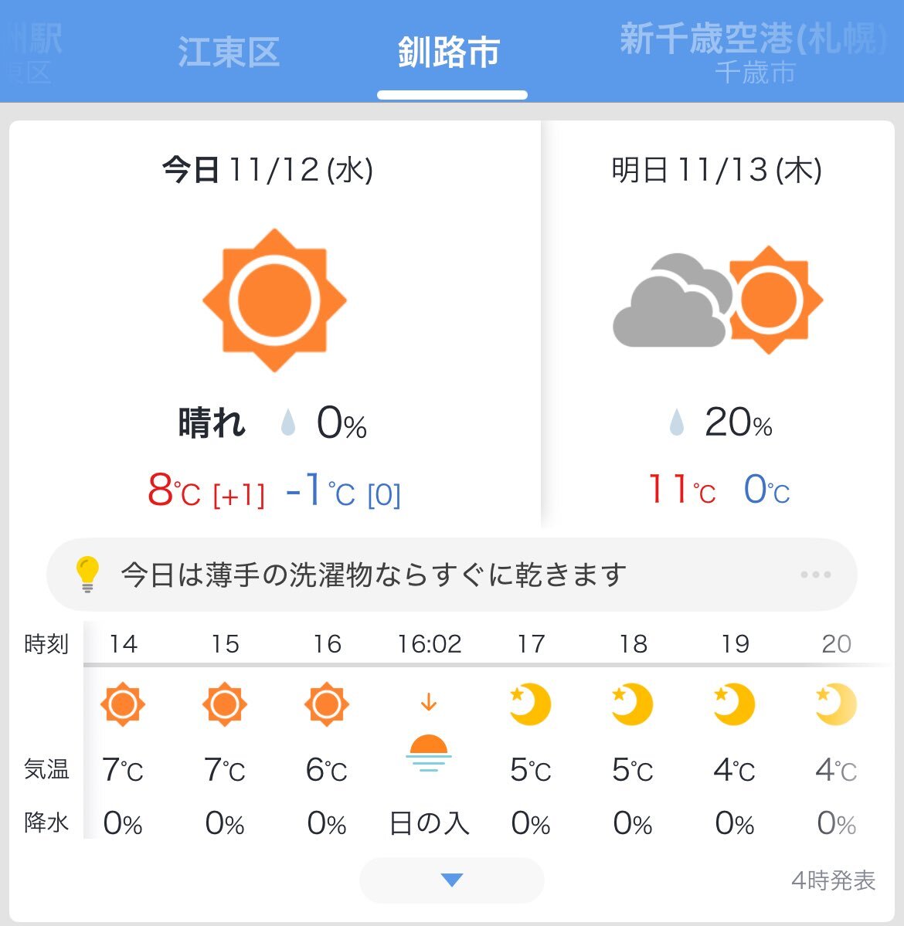Tap tomorrow's cloudy-sunny weather icon

point(717,300)
